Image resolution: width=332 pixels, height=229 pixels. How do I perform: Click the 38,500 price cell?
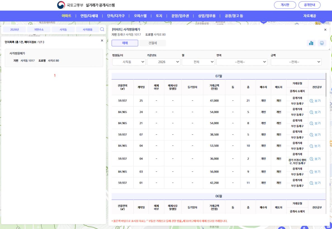(x=214, y=135)
